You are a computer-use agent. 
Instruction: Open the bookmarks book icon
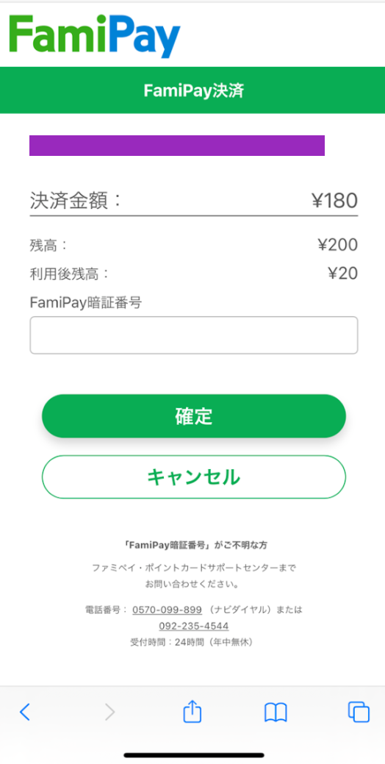tap(276, 713)
